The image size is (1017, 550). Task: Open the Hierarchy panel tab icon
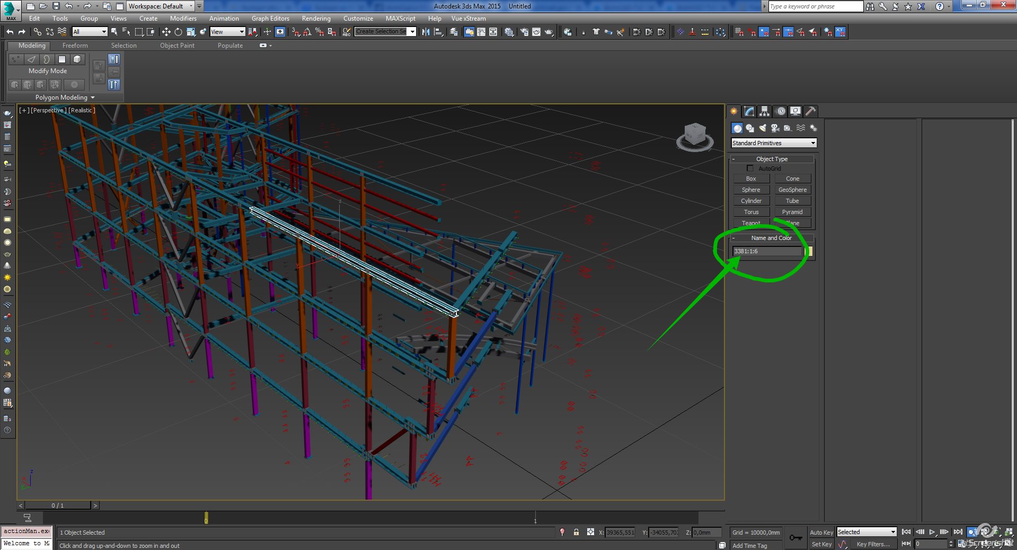pyautogui.click(x=764, y=111)
